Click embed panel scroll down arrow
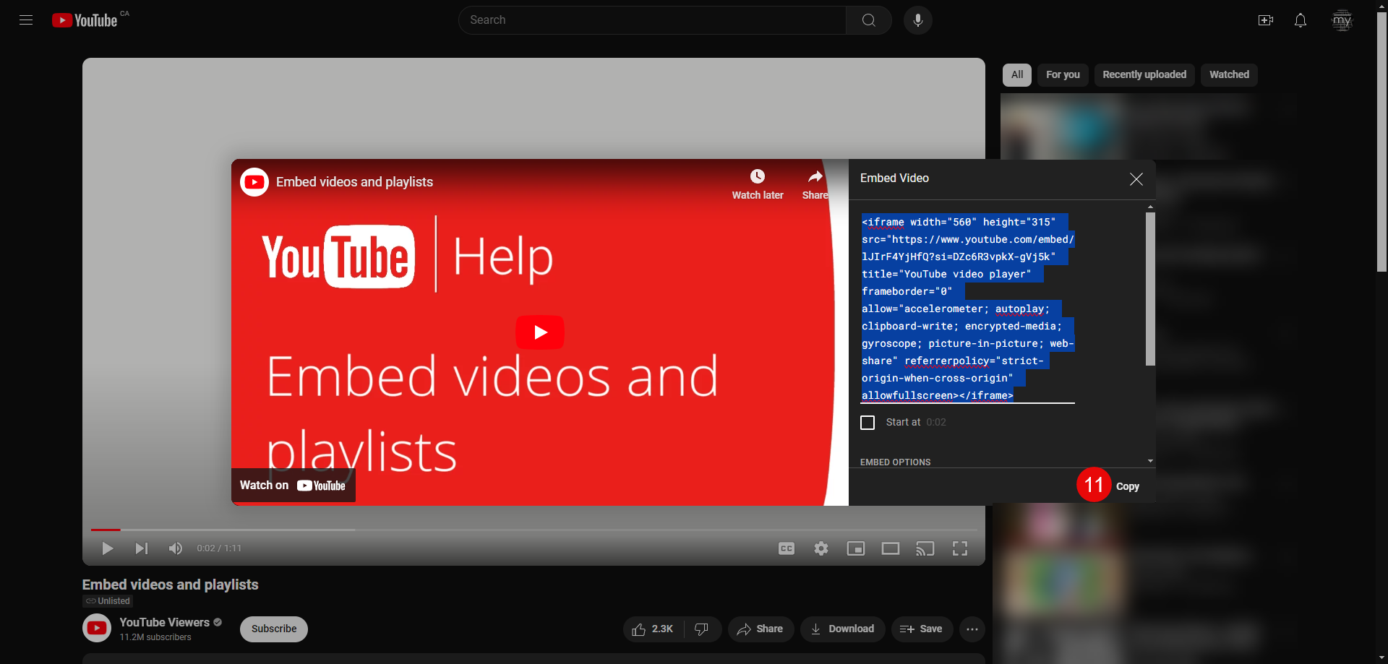This screenshot has width=1388, height=664. [1150, 461]
